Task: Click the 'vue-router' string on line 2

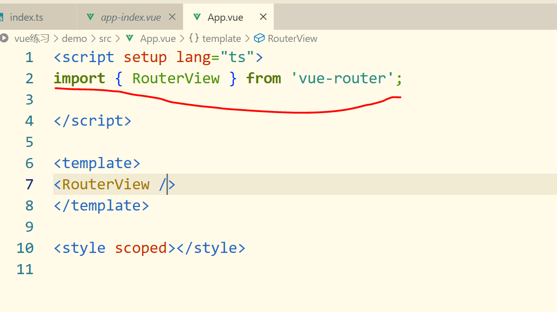Action: click(342, 78)
